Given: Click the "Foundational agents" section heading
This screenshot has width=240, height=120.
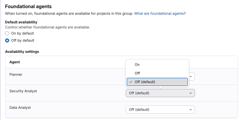Looking at the screenshot, I should point(28,6).
